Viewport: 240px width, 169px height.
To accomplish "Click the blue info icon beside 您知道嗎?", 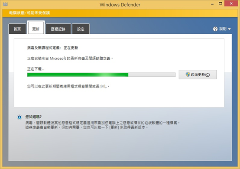I will tap(19, 117).
